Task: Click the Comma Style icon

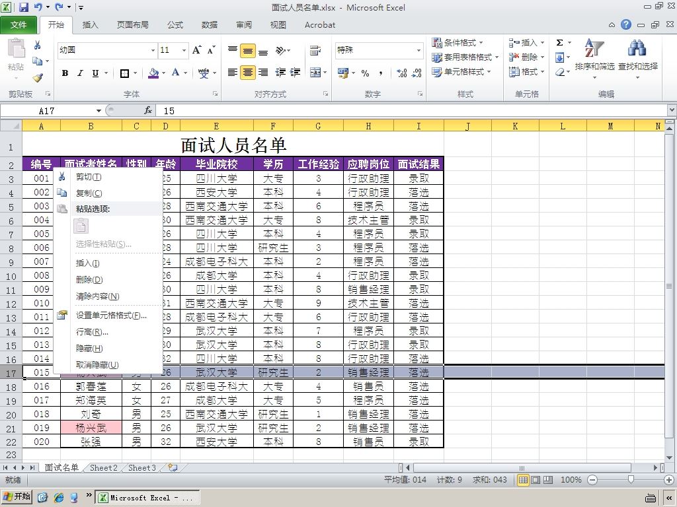Action: 380,73
